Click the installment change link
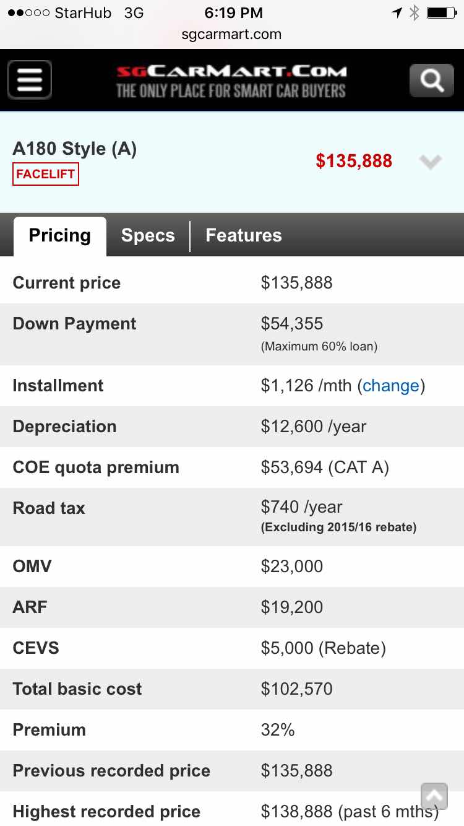The height and width of the screenshot is (826, 464). 391,386
